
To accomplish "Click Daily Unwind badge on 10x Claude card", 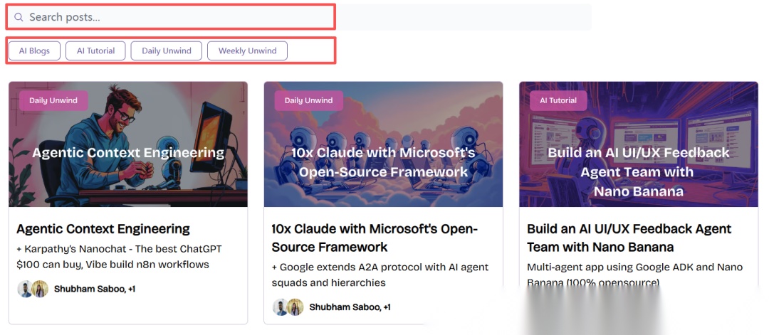I will (308, 100).
